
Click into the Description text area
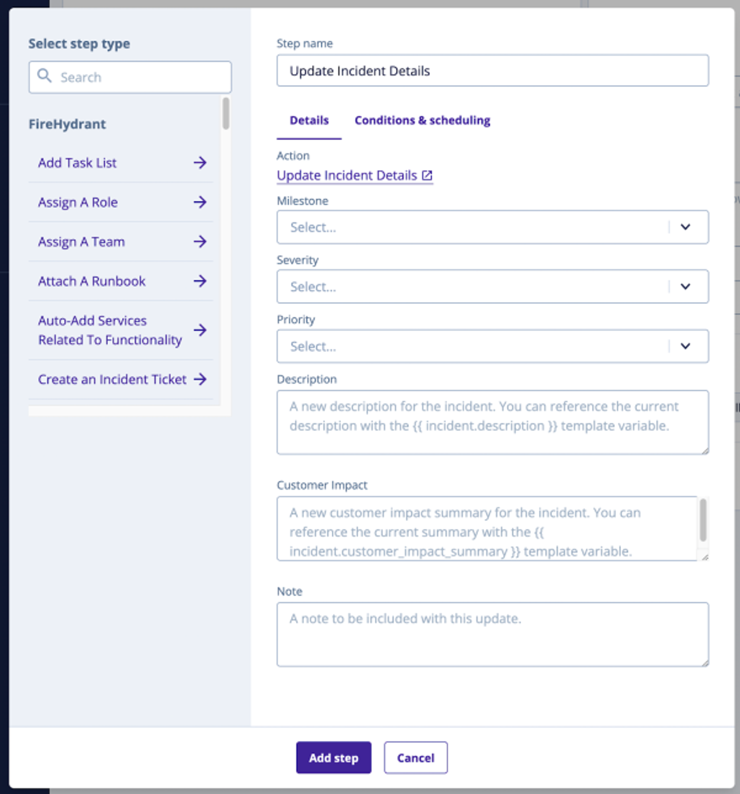tap(493, 422)
